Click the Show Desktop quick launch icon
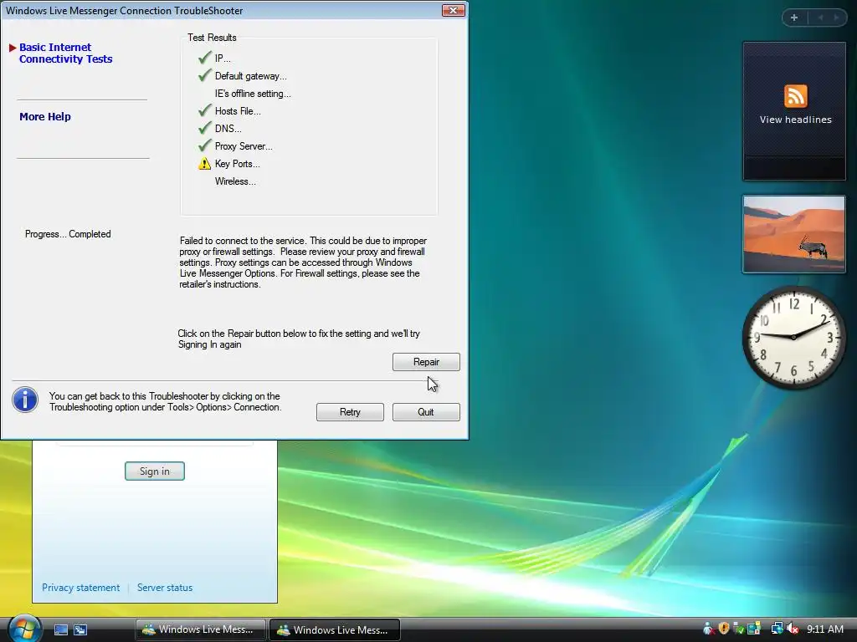Screen dimensions: 857x642 pyautogui.click(x=61, y=630)
